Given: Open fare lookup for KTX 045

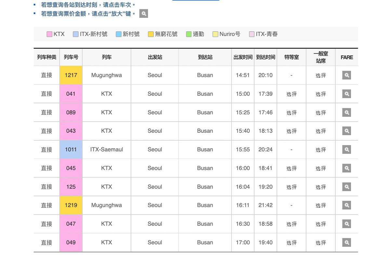Looking at the screenshot, I should click(x=347, y=168).
